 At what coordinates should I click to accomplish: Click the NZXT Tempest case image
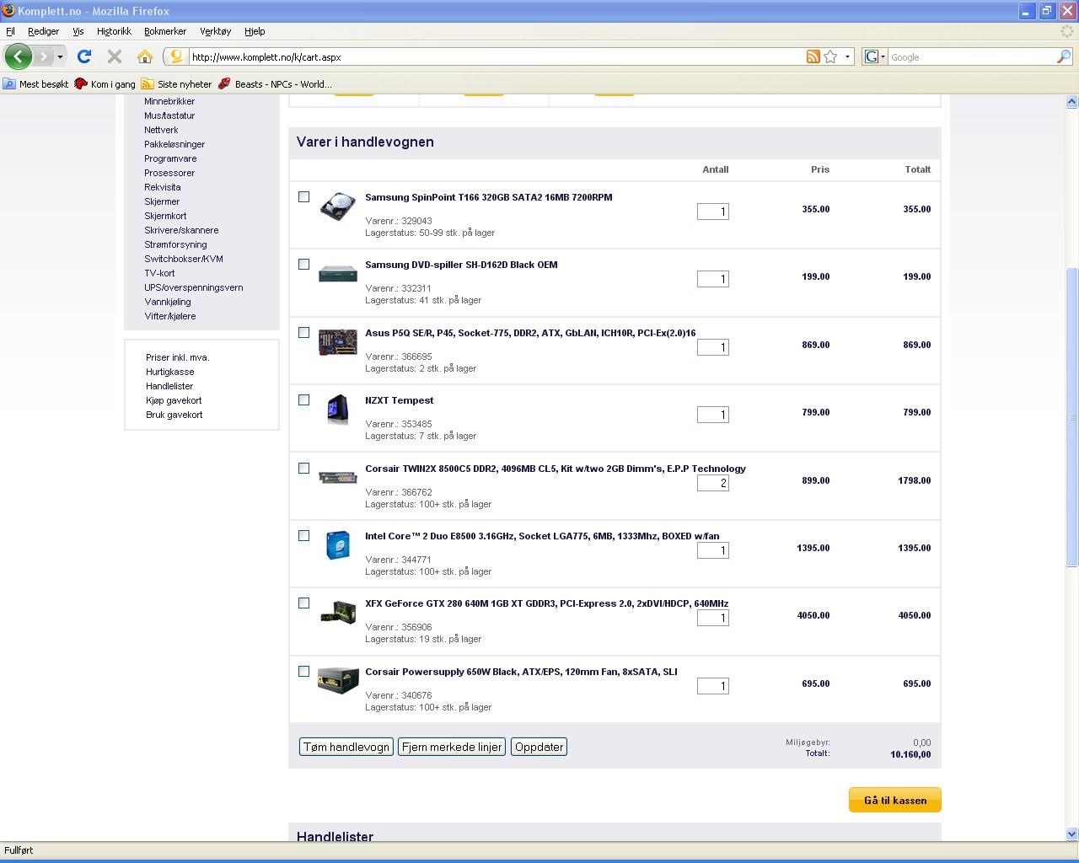(338, 410)
